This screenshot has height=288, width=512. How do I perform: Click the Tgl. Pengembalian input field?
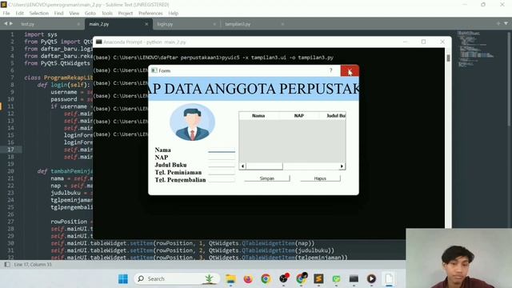click(222, 179)
